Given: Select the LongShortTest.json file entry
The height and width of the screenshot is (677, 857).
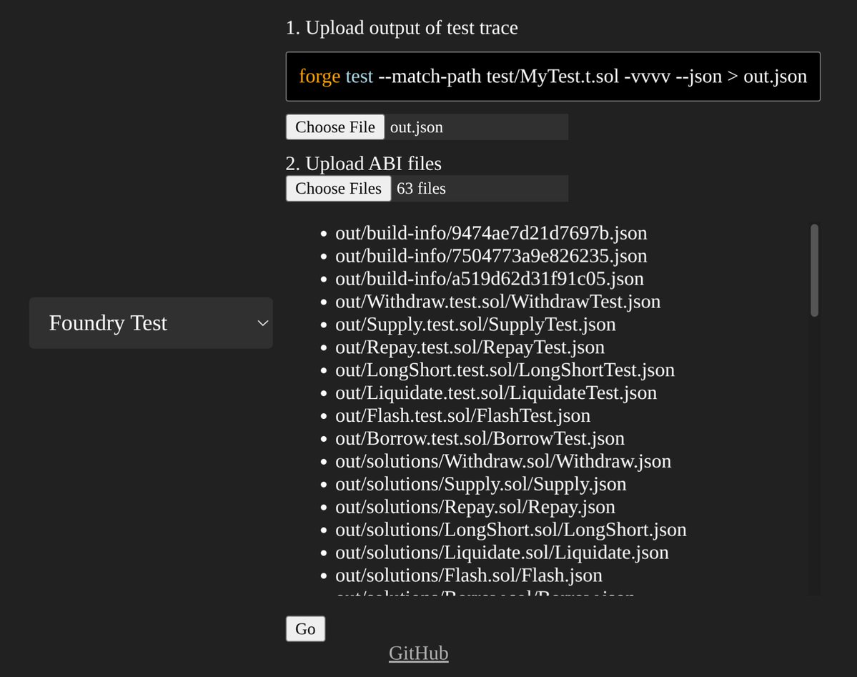Looking at the screenshot, I should tap(505, 370).
